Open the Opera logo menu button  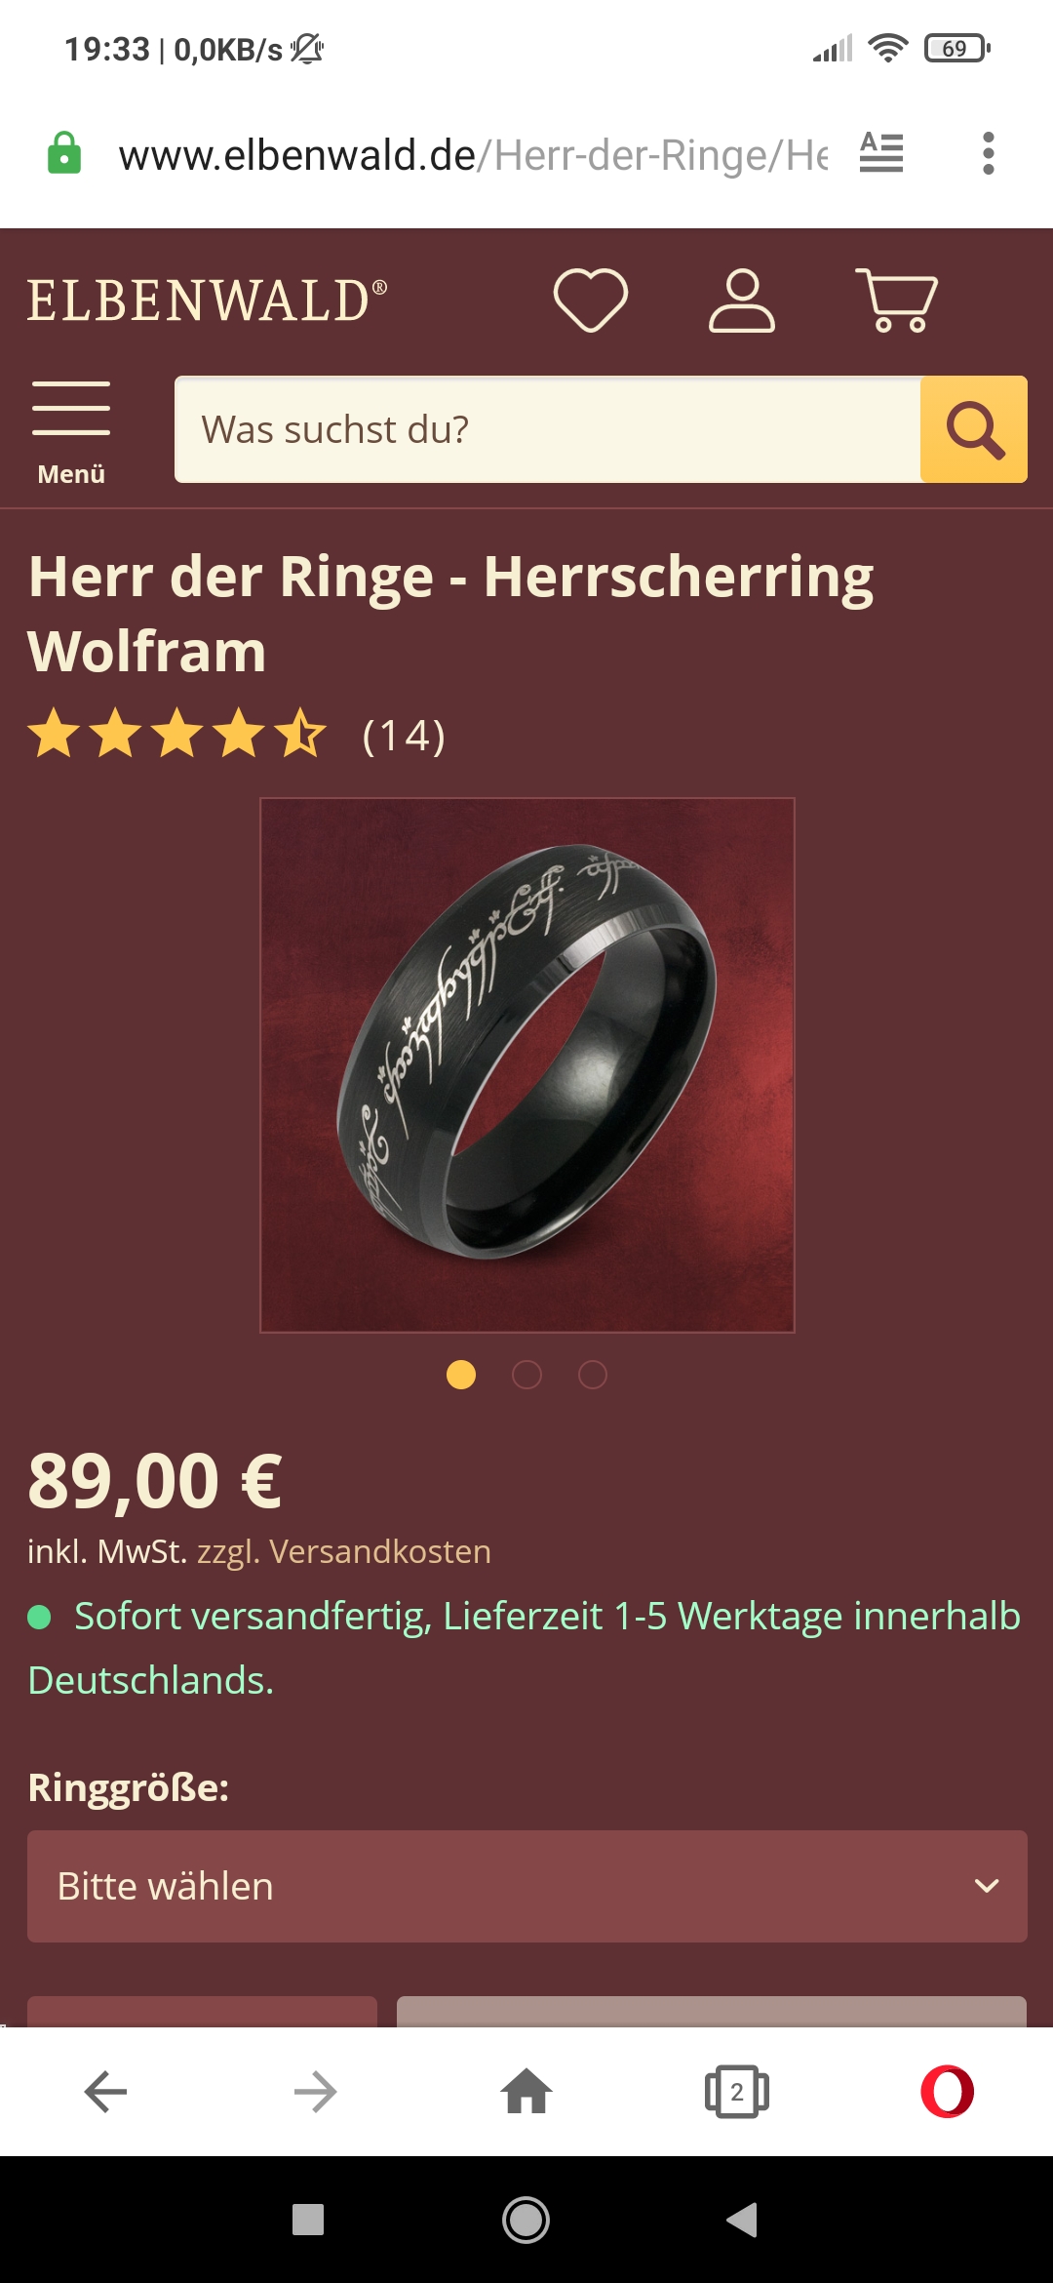click(x=947, y=2091)
